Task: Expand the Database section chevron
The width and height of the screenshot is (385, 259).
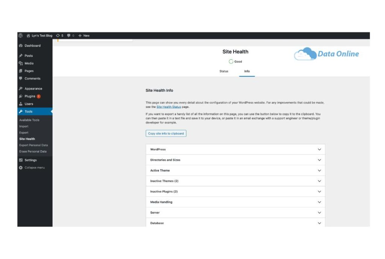Action: [x=319, y=223]
